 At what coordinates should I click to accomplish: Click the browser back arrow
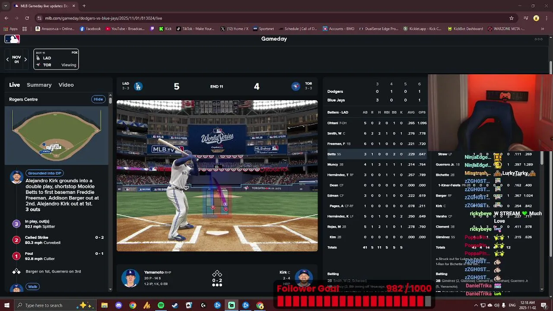pyautogui.click(x=6, y=18)
